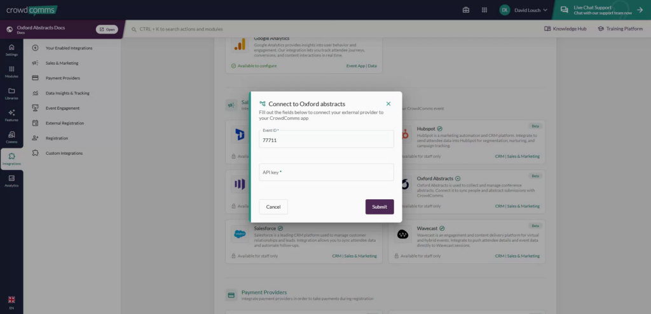
Task: Focus the CTRL + K search field
Action: tap(181, 29)
